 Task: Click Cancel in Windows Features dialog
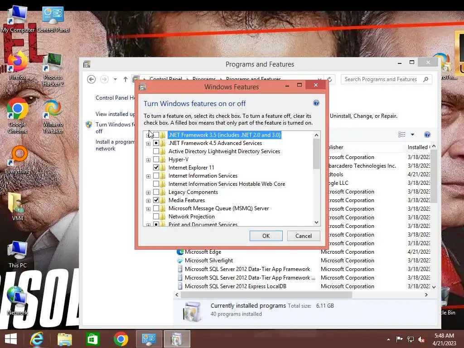[x=304, y=236]
